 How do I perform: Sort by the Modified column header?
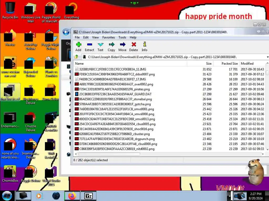(x=252, y=64)
